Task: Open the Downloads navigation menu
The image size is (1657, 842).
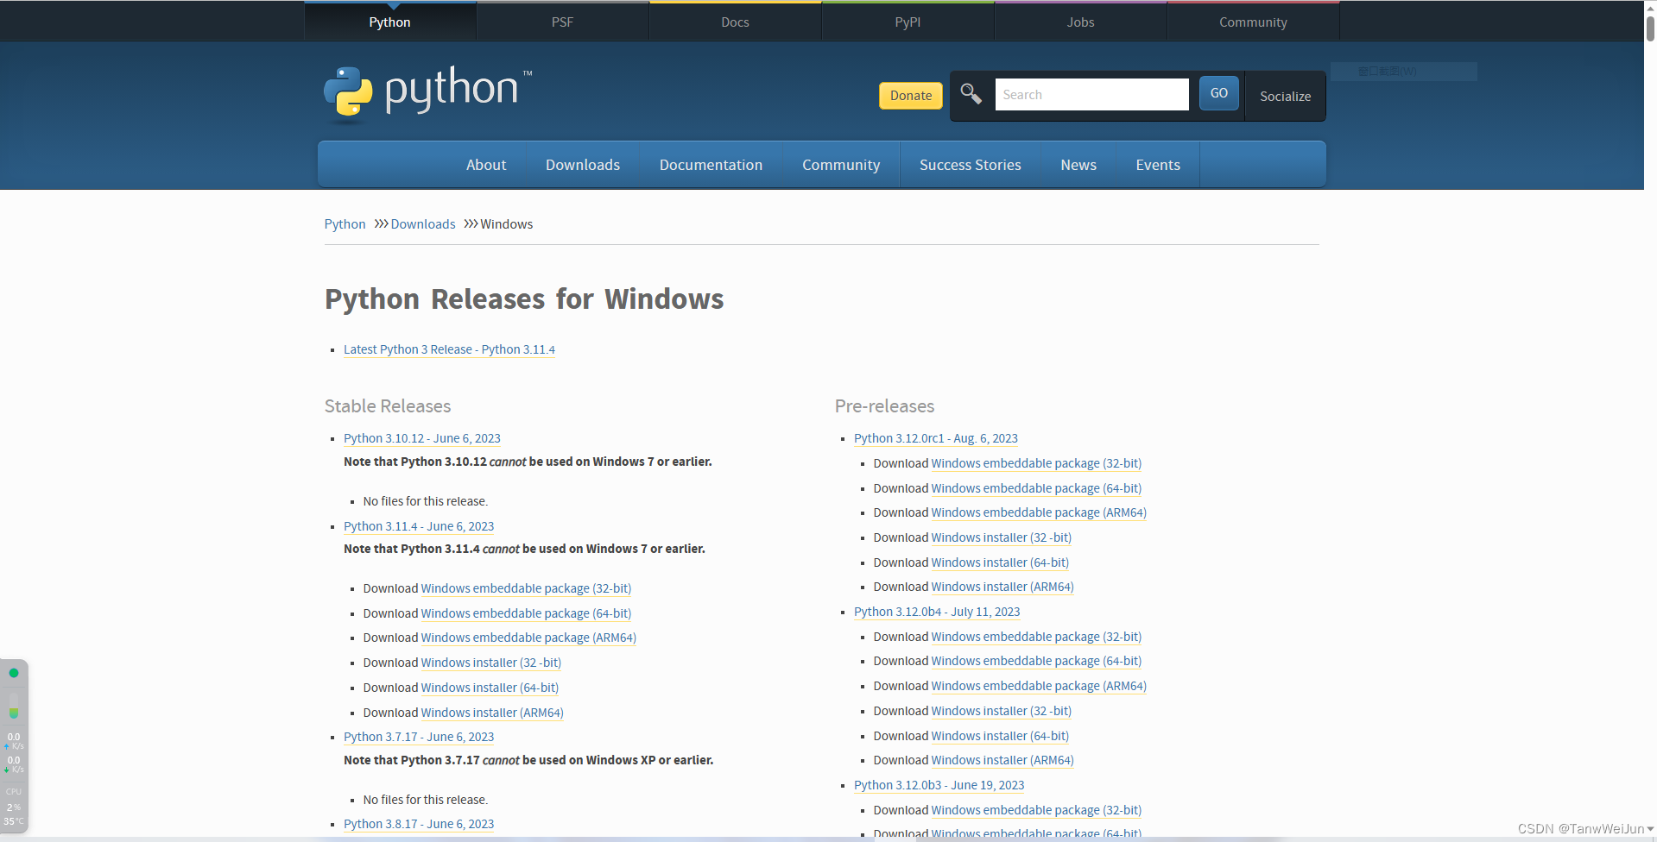Action: [x=583, y=165]
